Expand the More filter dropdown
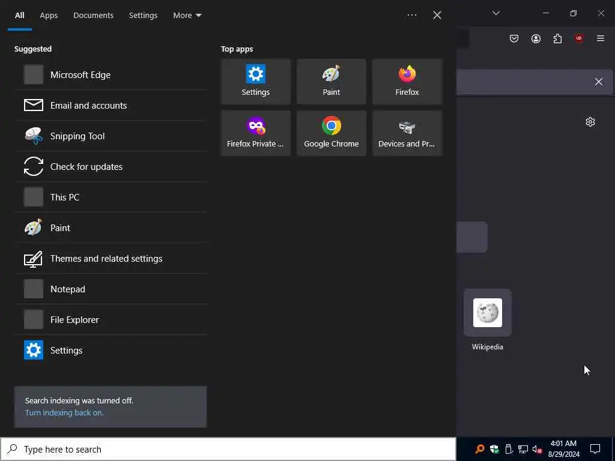 click(x=187, y=15)
